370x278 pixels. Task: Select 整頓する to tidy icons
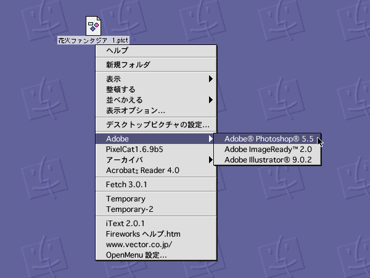click(156, 90)
